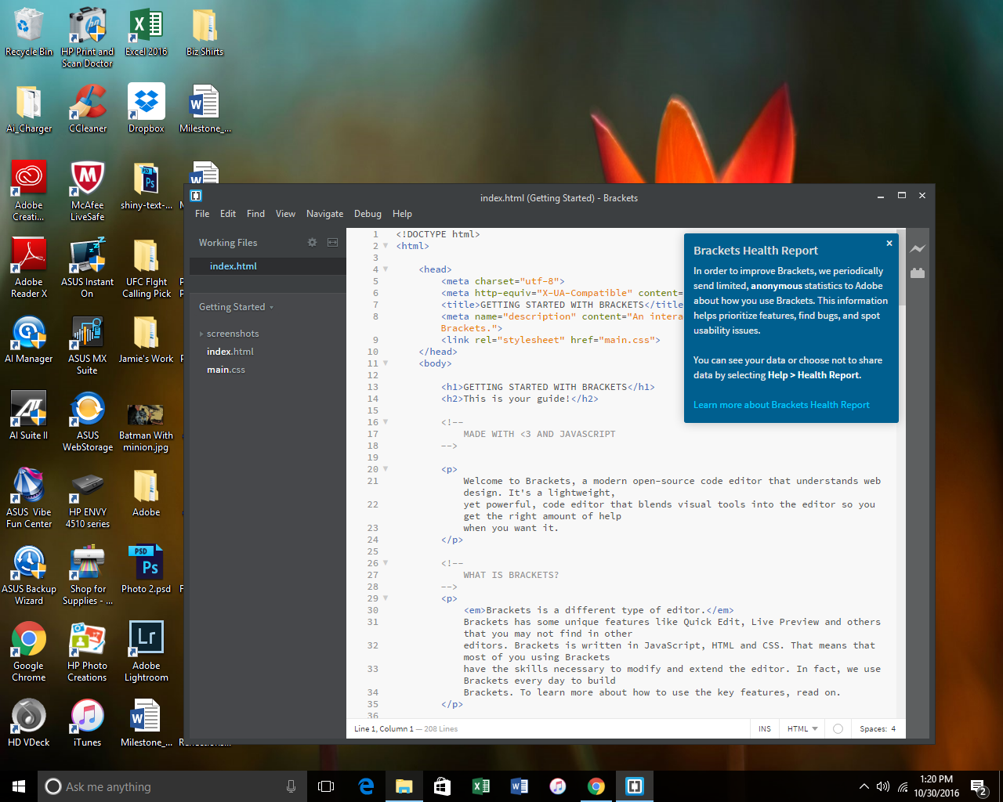Collapse the comment fold arrow on line 16
This screenshot has width=1003, height=802.
(386, 422)
